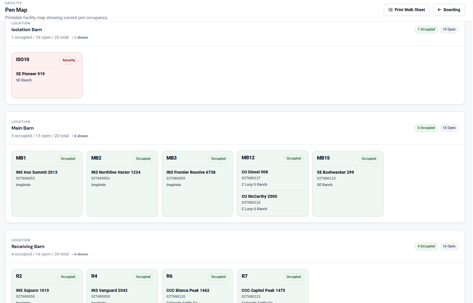Select the R7 pen label
Screen dimensions: 473x303
click(244, 276)
